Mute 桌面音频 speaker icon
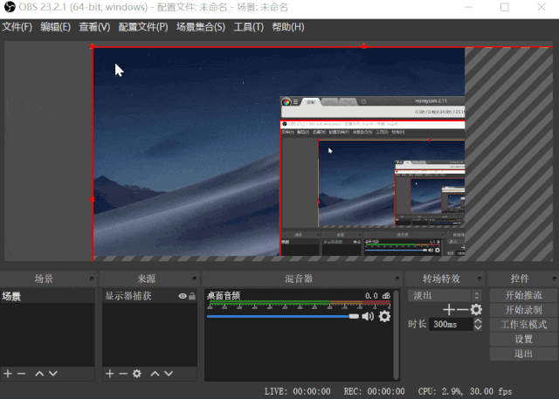 368,316
